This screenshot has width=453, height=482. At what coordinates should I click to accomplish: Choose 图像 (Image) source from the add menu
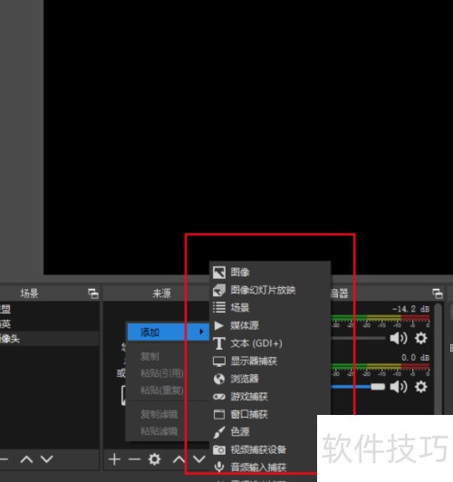270,273
